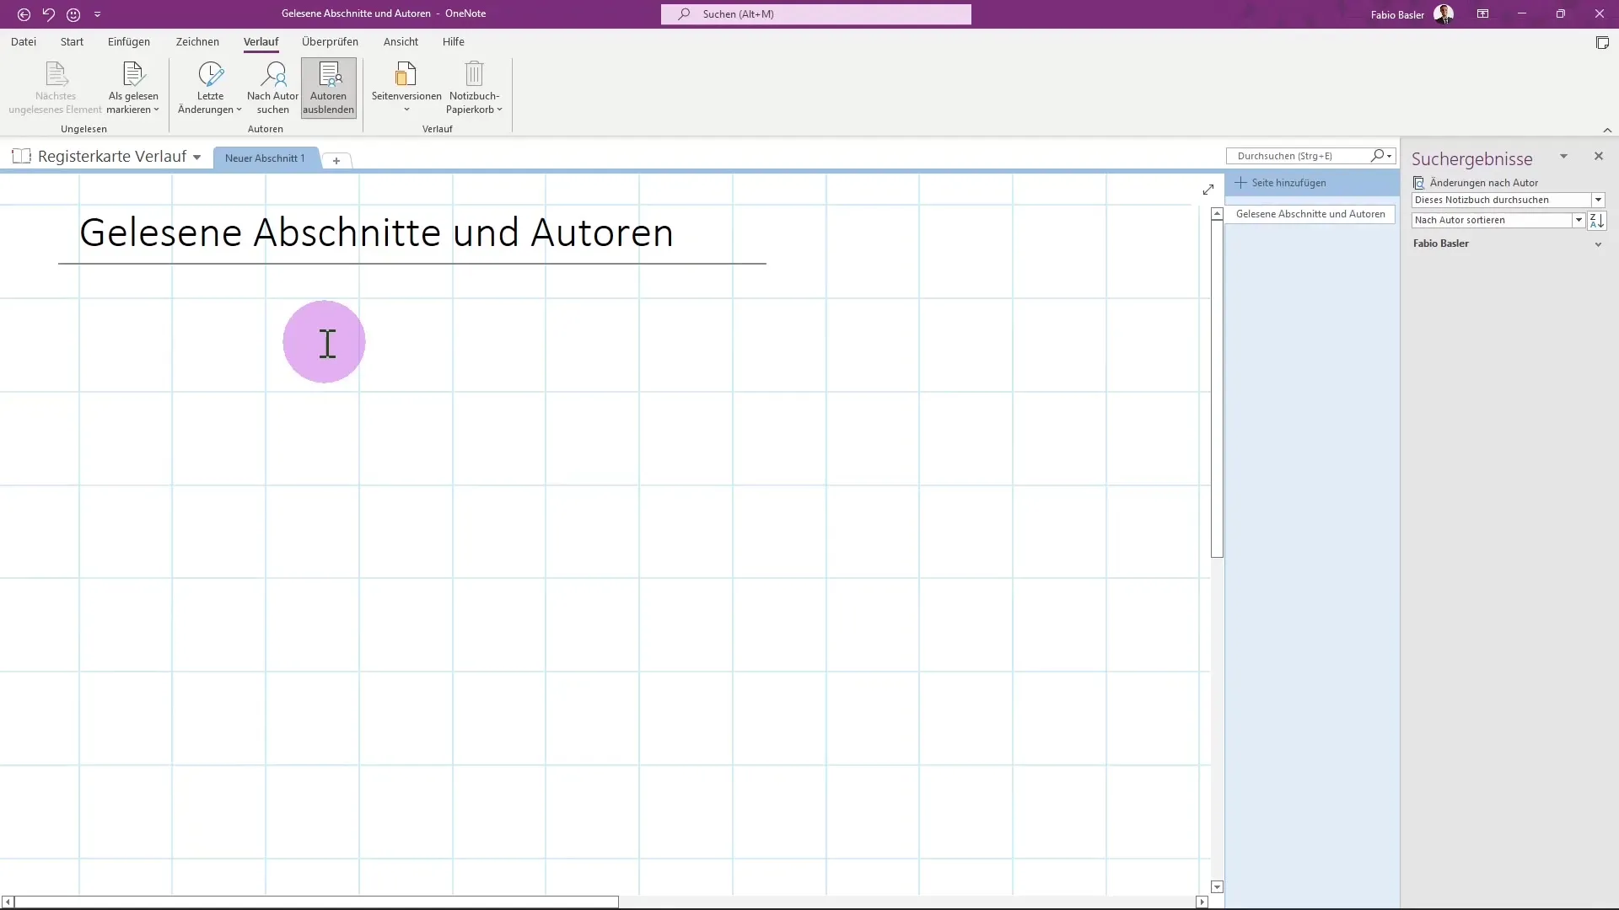Click horizontal scrollbar left arrow
Screen dimensions: 1619x910
pyautogui.click(x=8, y=902)
